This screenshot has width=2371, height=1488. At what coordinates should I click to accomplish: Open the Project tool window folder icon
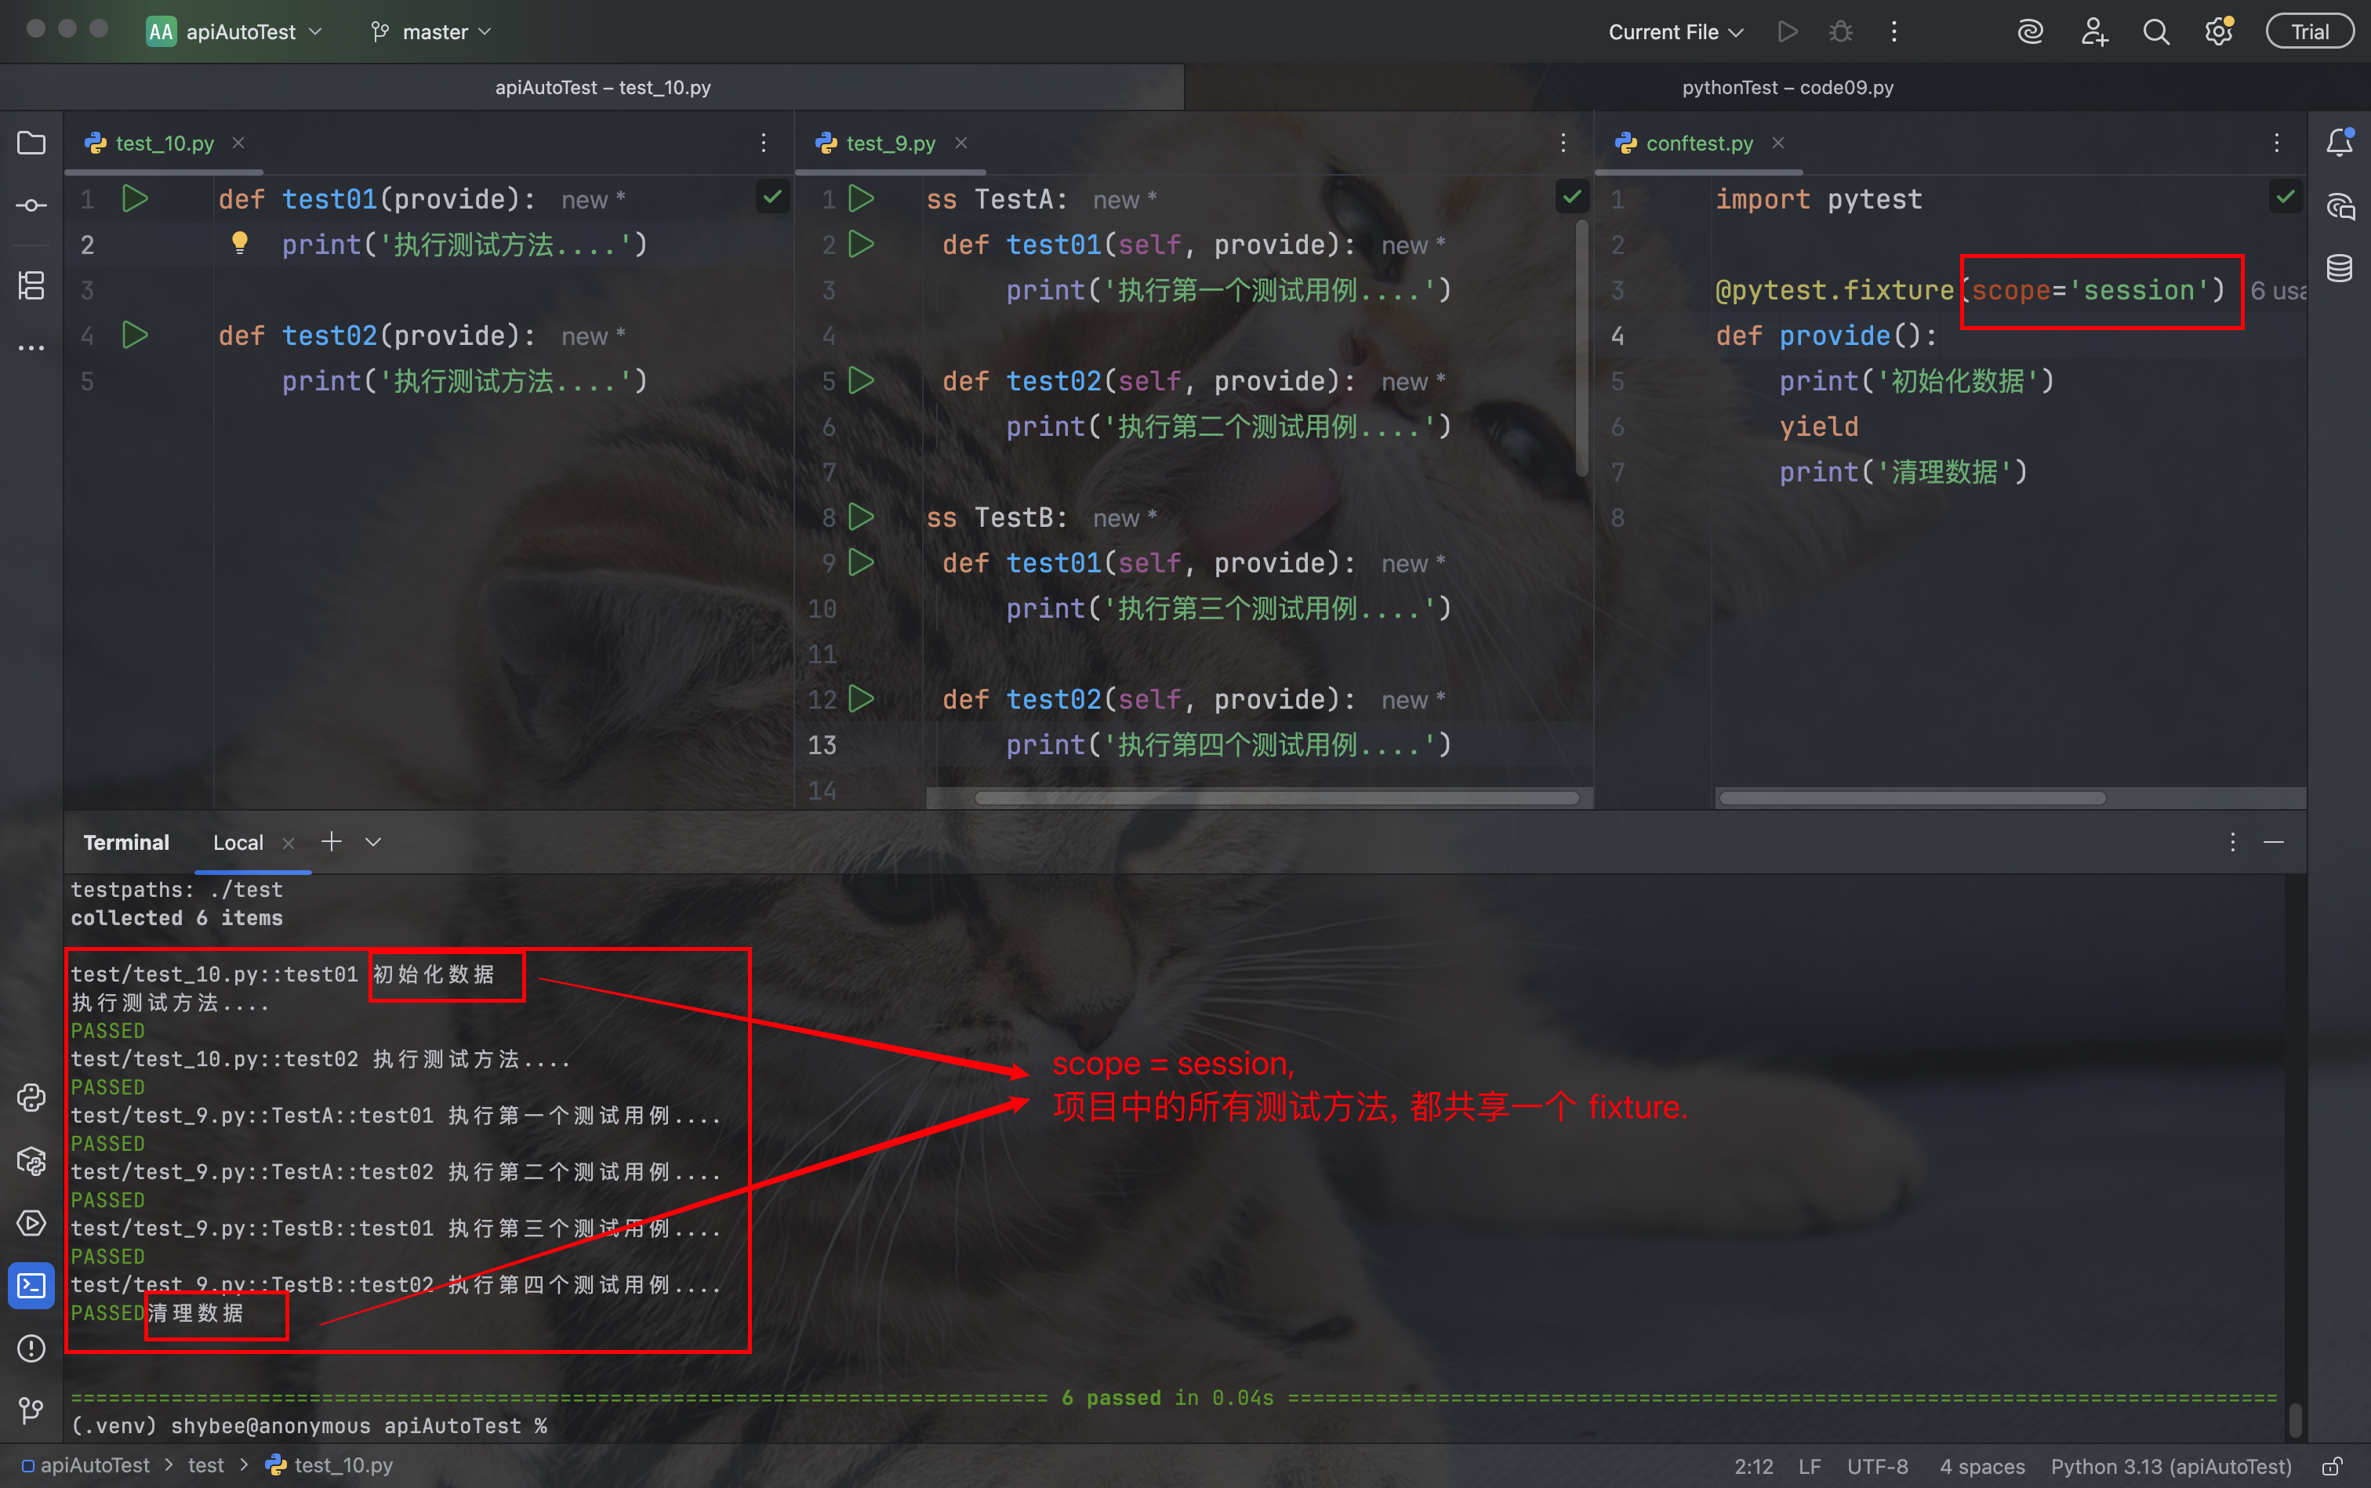click(x=31, y=143)
